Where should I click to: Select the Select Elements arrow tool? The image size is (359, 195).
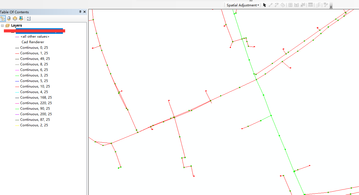coord(264,5)
